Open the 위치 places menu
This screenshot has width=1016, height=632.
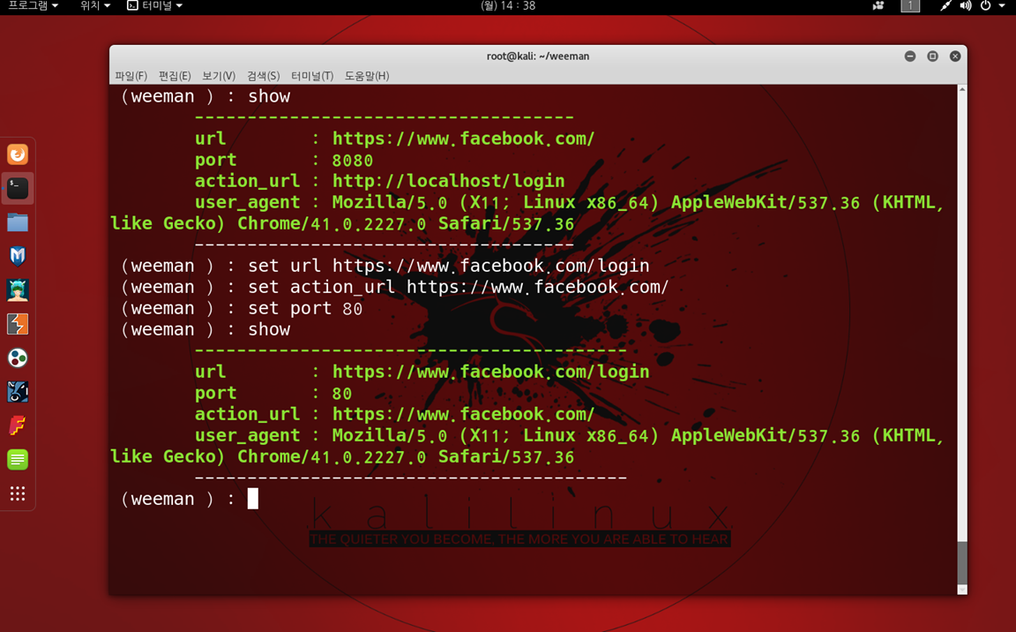(x=94, y=6)
